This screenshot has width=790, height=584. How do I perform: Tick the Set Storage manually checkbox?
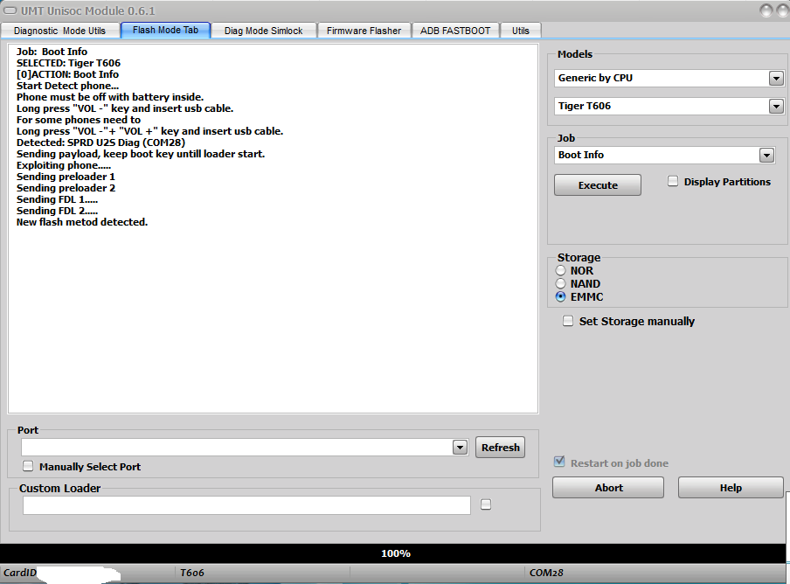coord(568,321)
